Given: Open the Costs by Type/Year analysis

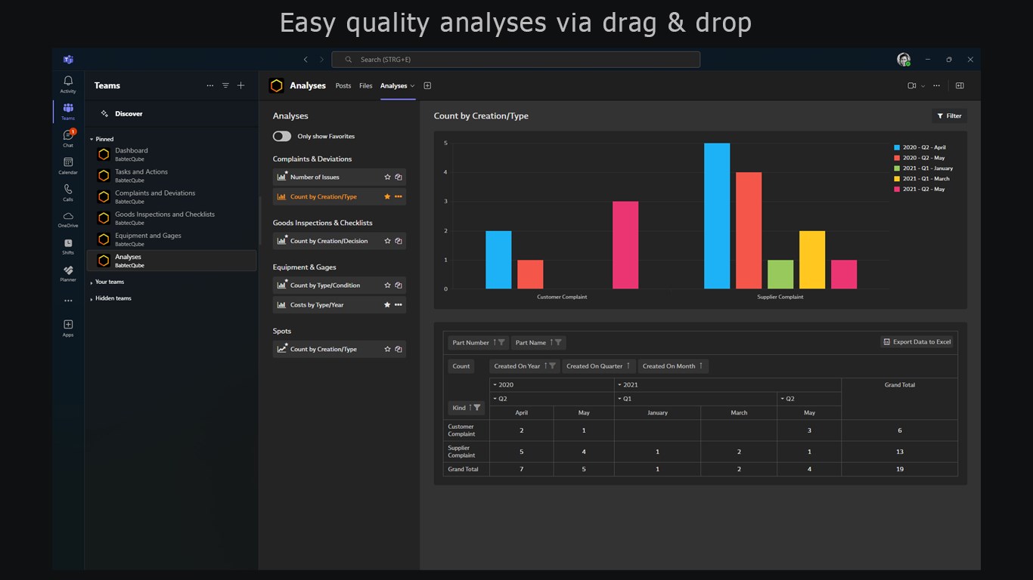Looking at the screenshot, I should pos(340,305).
